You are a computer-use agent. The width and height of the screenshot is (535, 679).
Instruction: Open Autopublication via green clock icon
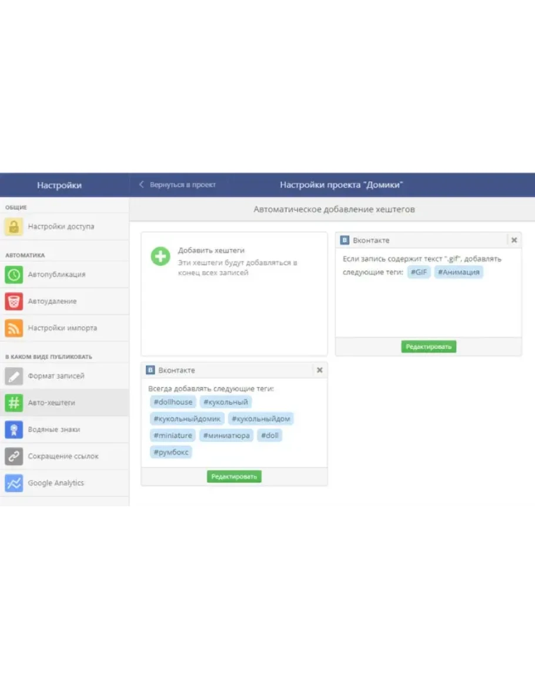click(x=14, y=275)
